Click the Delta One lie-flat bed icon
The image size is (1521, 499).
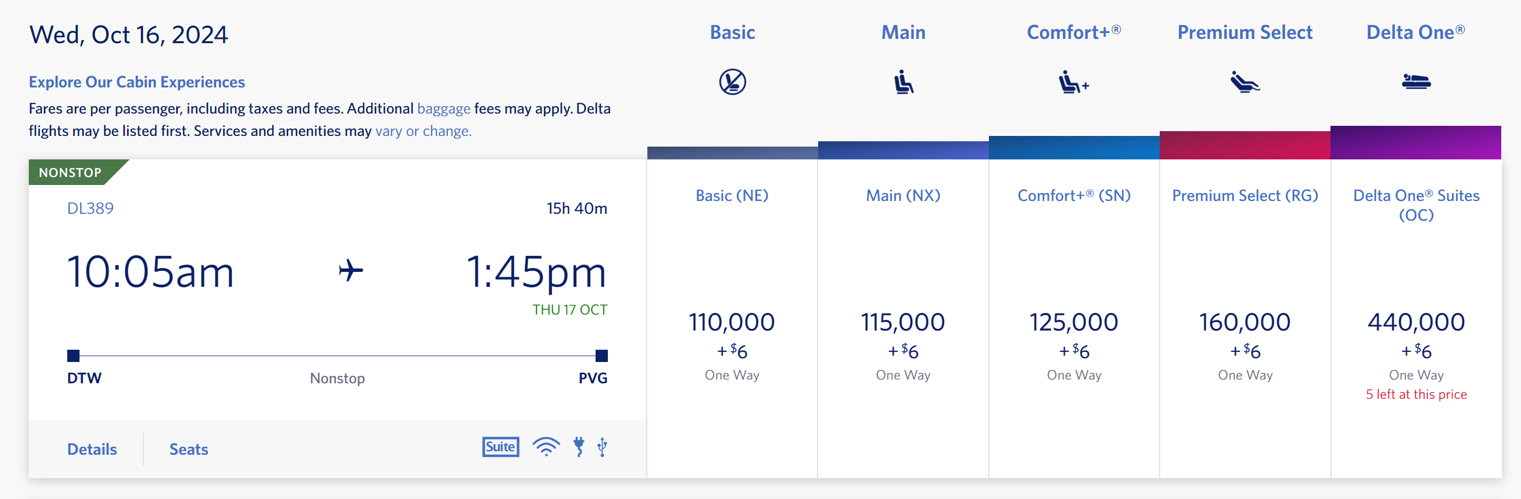(1416, 81)
